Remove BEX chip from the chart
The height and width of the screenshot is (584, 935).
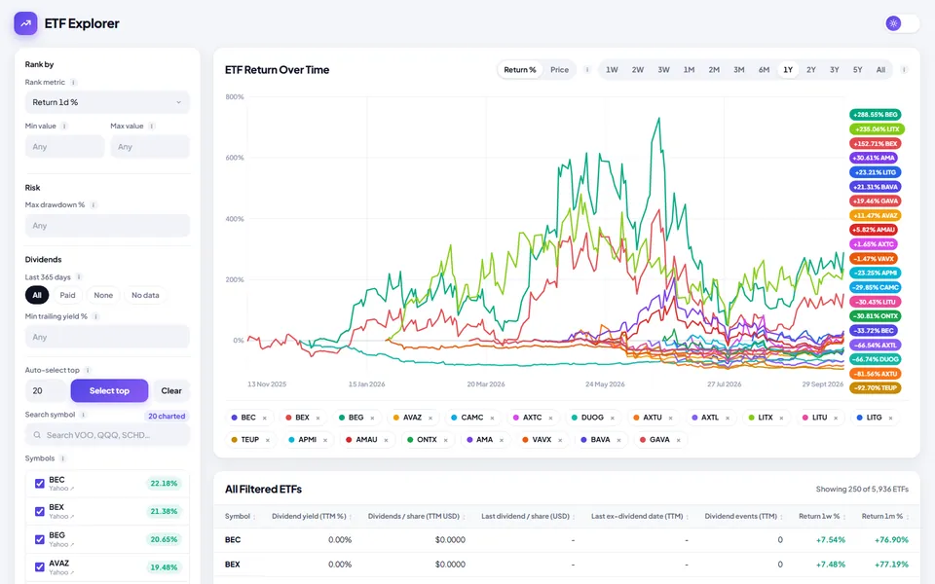pos(318,419)
